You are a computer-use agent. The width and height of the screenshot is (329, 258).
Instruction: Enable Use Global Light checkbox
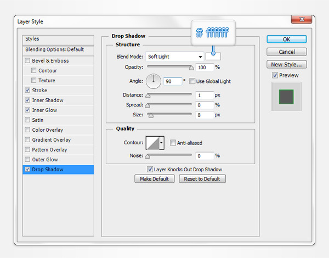pos(192,81)
